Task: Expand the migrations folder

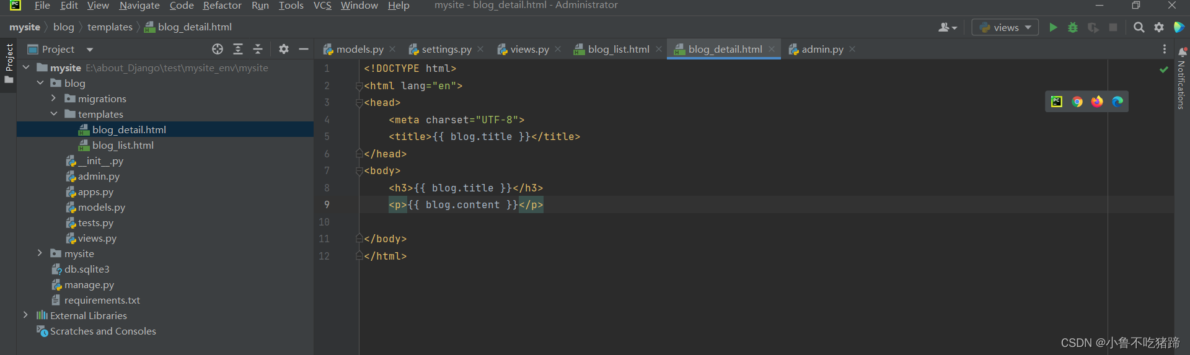Action: click(53, 99)
